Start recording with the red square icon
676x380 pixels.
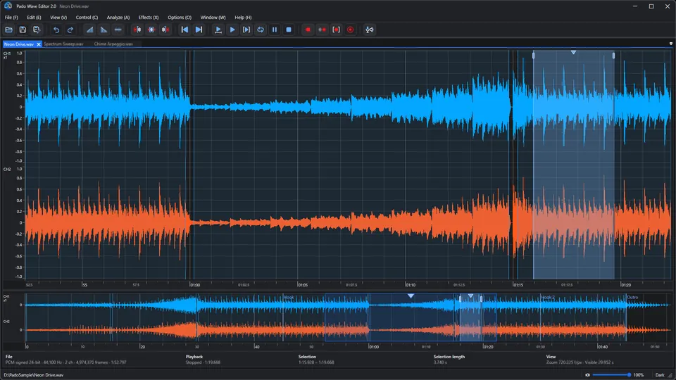(308, 30)
